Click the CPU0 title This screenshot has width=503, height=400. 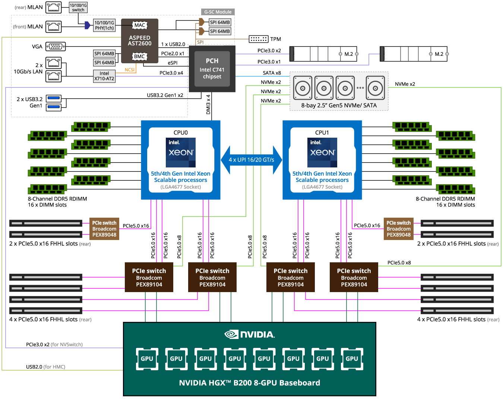pos(181,132)
